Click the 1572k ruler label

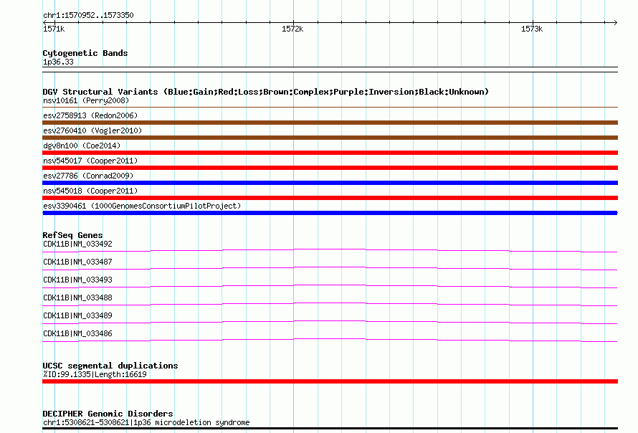(292, 29)
